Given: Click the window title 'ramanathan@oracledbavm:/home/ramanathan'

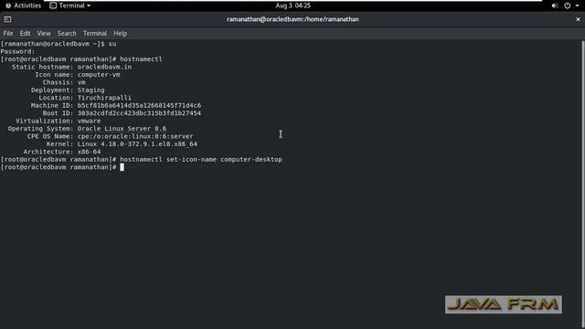Looking at the screenshot, I should pyautogui.click(x=292, y=19).
